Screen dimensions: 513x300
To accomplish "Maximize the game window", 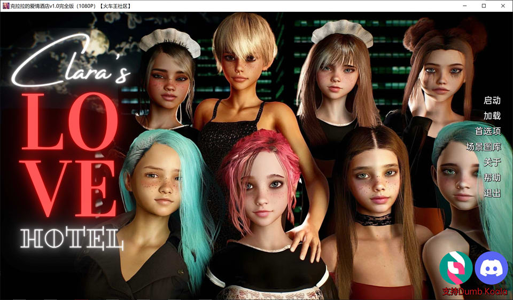I will pos(484,5).
